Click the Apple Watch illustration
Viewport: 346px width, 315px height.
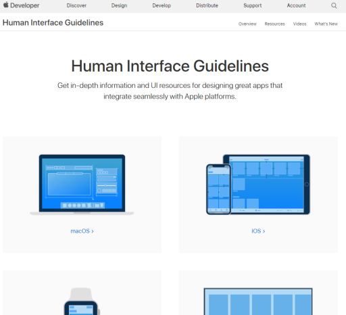click(82, 301)
